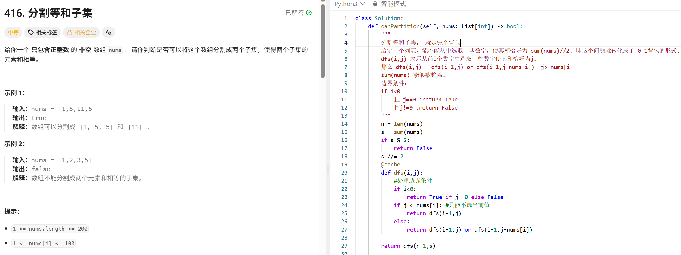The width and height of the screenshot is (681, 255).
Task: Click the 'n = len(nums)' line
Action: click(x=401, y=124)
